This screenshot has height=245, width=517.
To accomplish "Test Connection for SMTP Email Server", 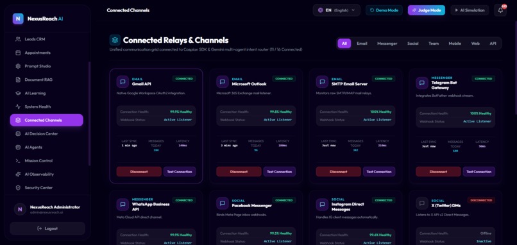I will [379, 172].
